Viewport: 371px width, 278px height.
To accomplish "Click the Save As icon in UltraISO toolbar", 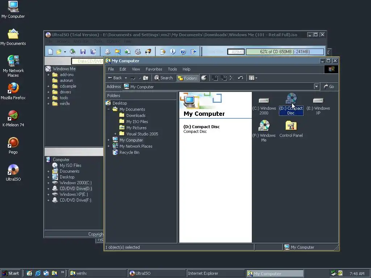I will click(93, 51).
